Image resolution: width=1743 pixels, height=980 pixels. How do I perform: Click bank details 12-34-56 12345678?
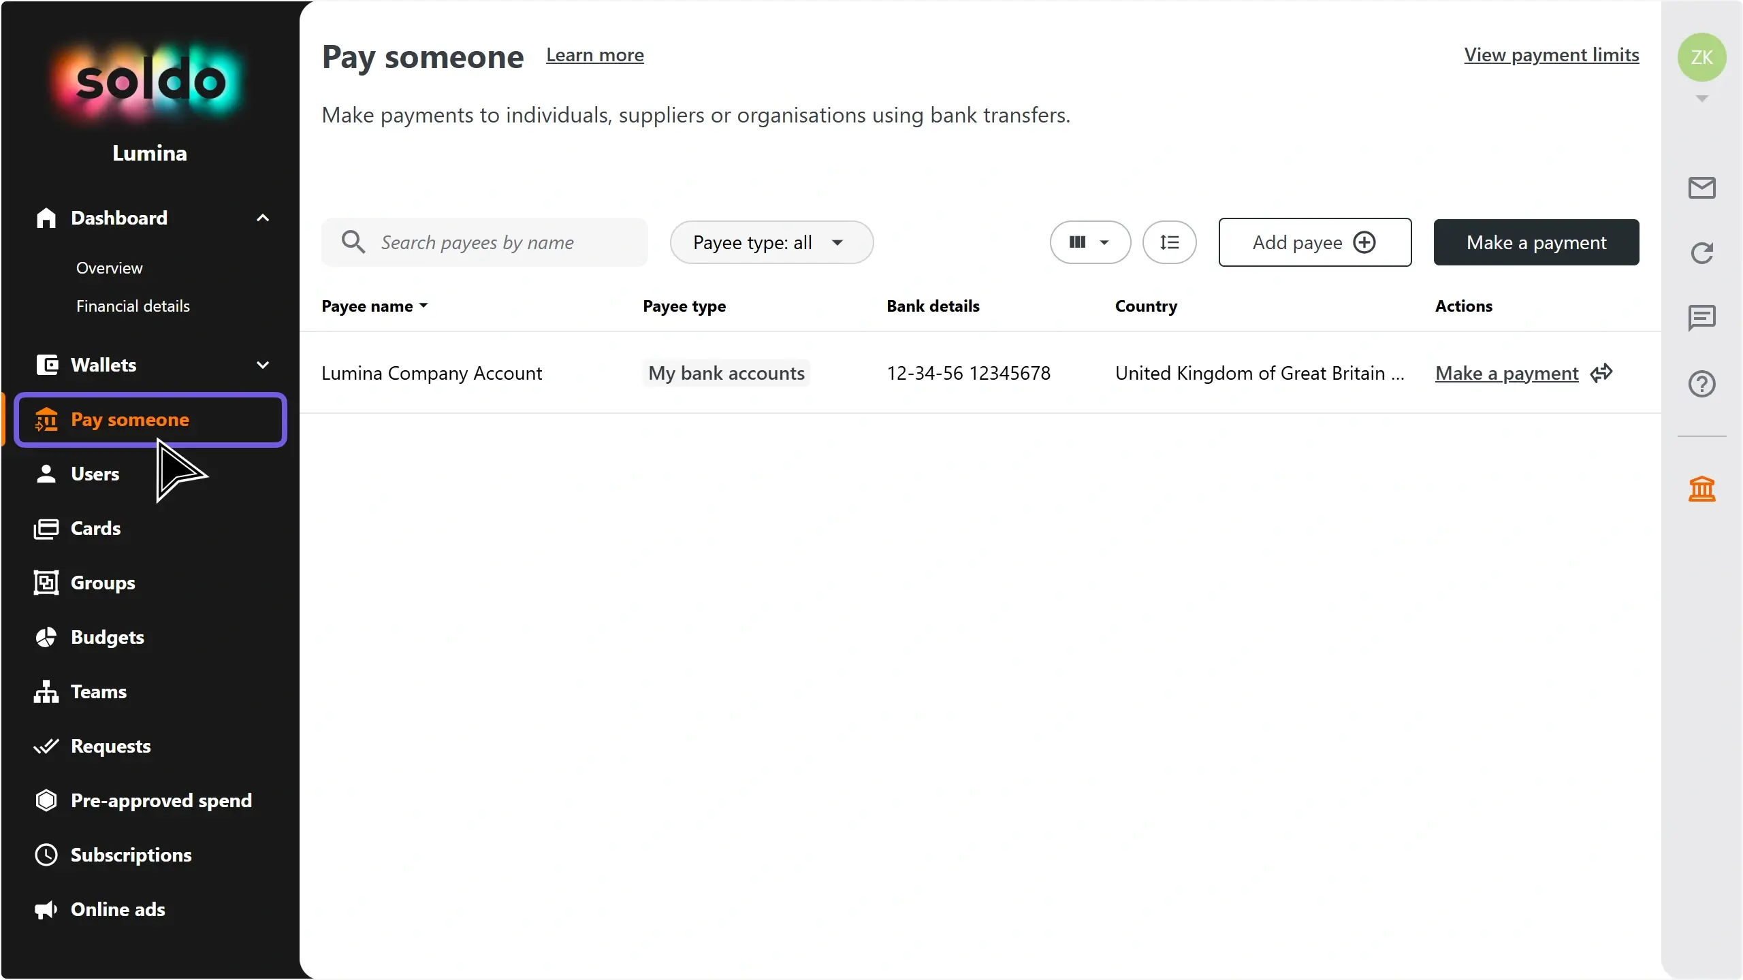click(968, 373)
